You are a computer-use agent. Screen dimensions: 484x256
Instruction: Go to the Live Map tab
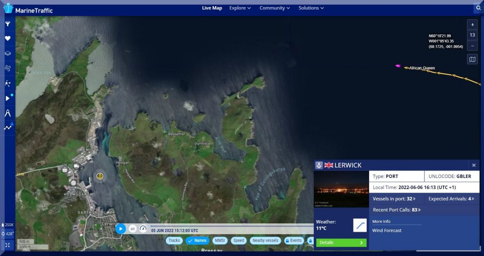pyautogui.click(x=212, y=8)
